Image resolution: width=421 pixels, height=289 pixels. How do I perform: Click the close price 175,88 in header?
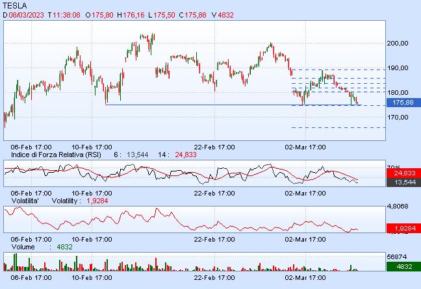click(196, 15)
